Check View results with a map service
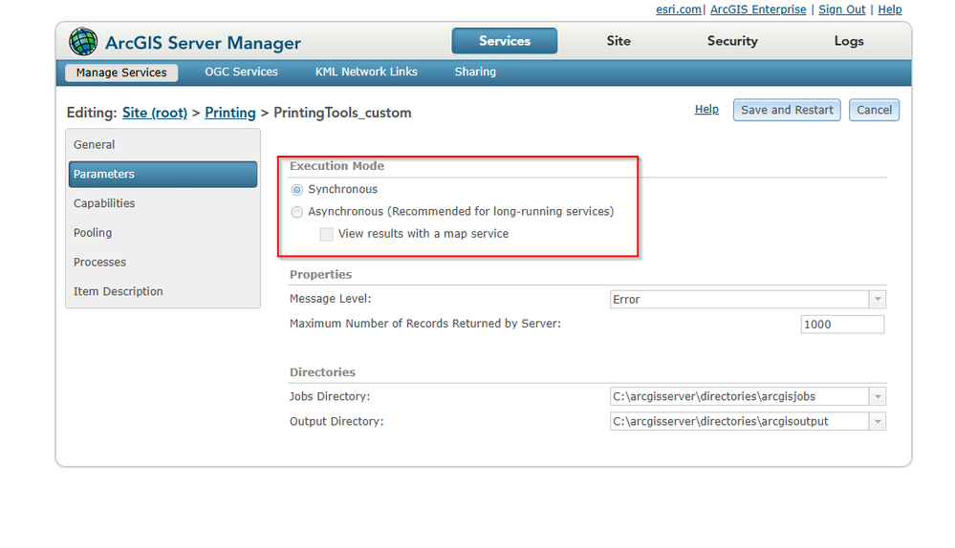955x548 pixels. [x=326, y=234]
